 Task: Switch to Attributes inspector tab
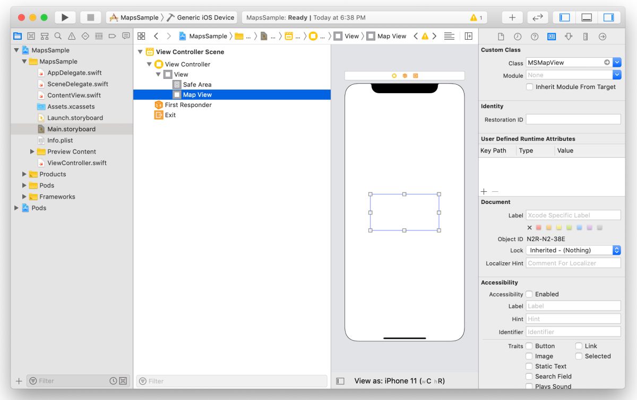point(569,37)
